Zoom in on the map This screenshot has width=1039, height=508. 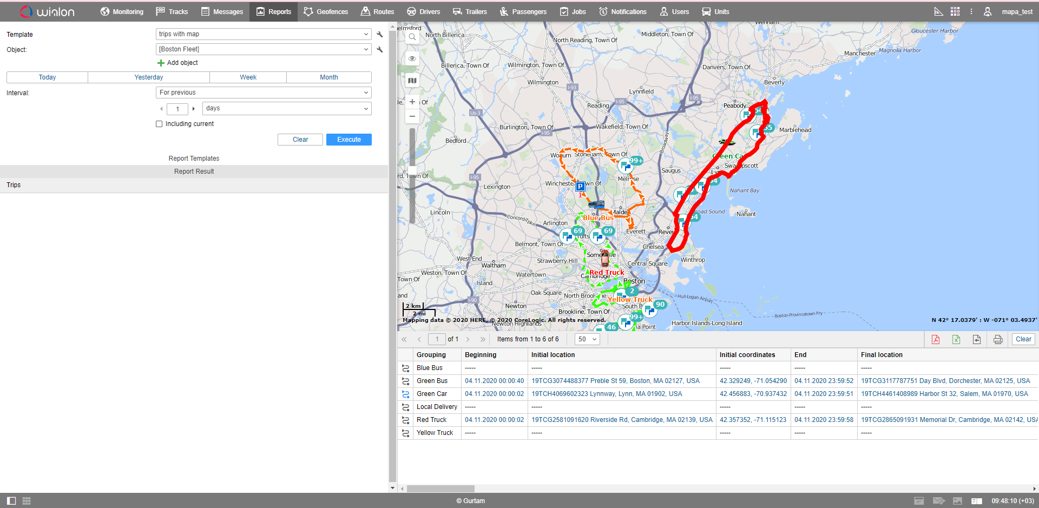pos(412,102)
